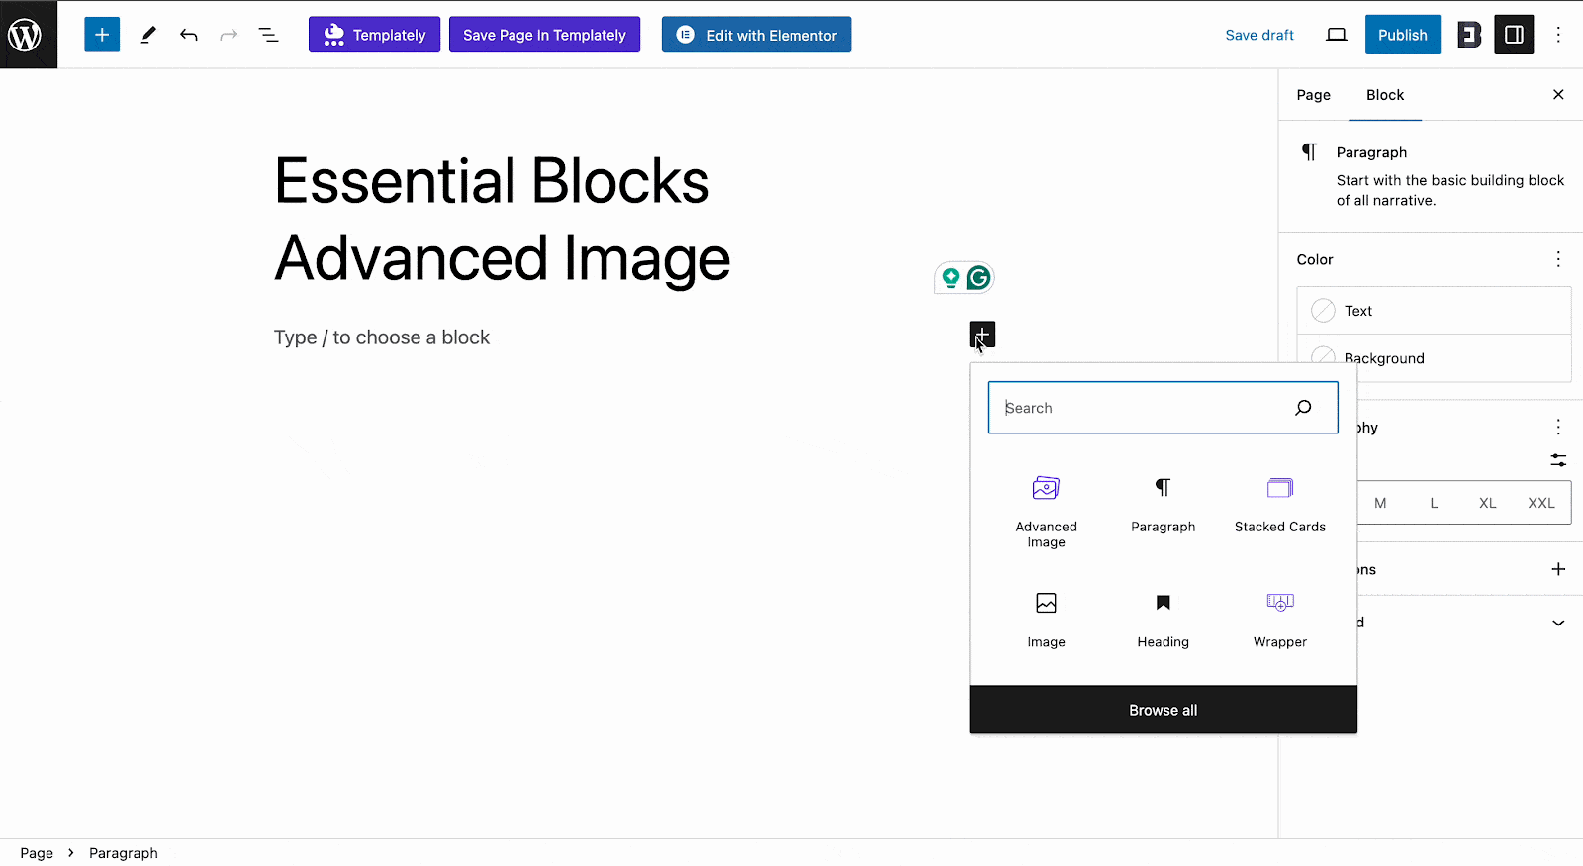Insert the Stacked Cards block

pyautogui.click(x=1279, y=503)
